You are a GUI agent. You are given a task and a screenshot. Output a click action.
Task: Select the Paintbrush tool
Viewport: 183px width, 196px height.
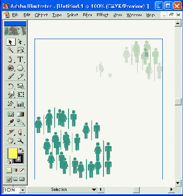[11, 76]
